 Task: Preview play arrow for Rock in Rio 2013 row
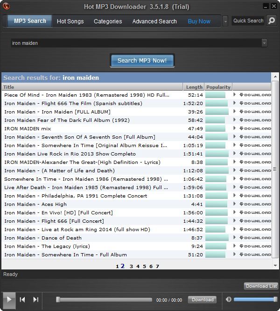click(234, 154)
